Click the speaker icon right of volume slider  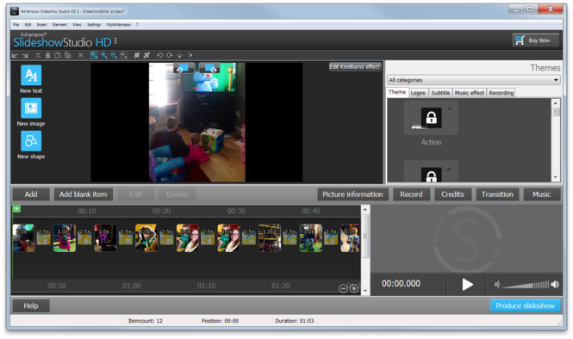pos(555,284)
